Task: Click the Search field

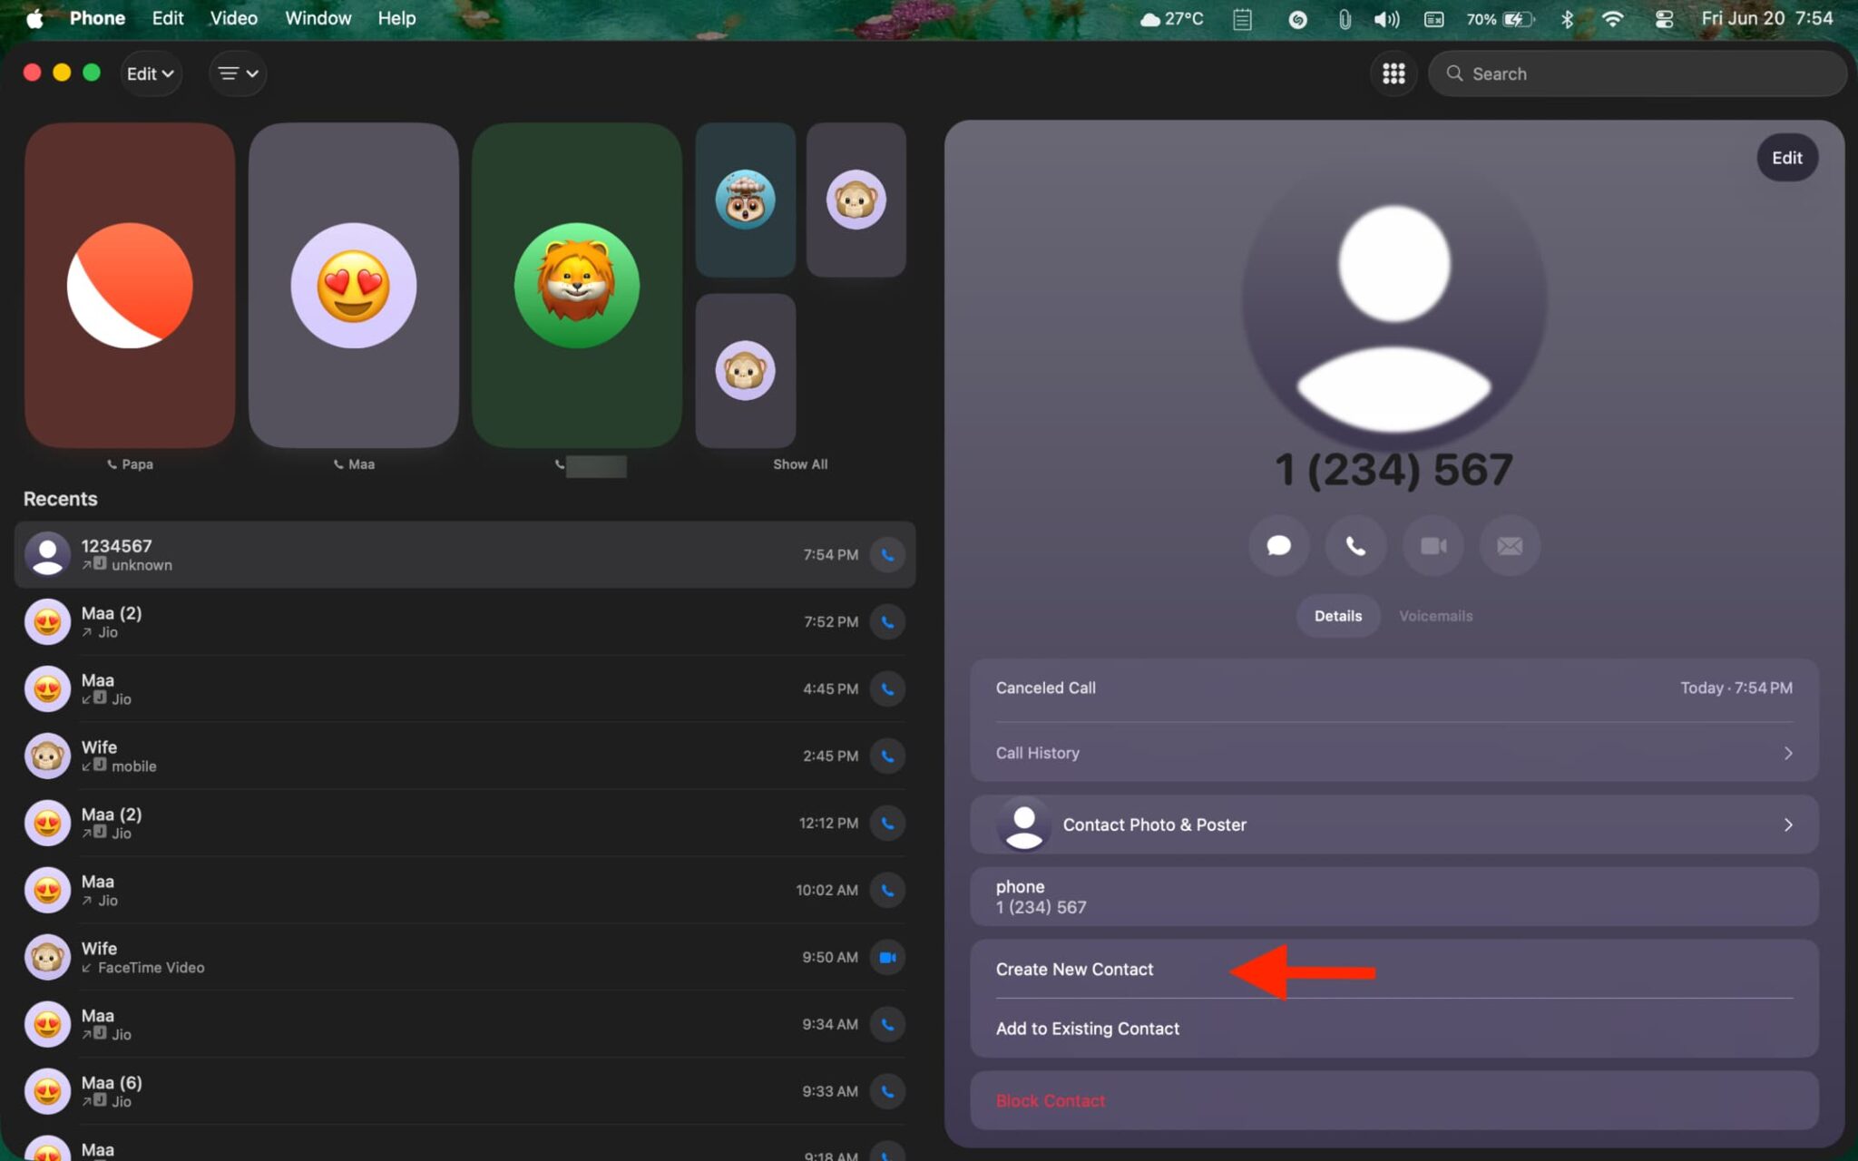Action: click(1637, 73)
